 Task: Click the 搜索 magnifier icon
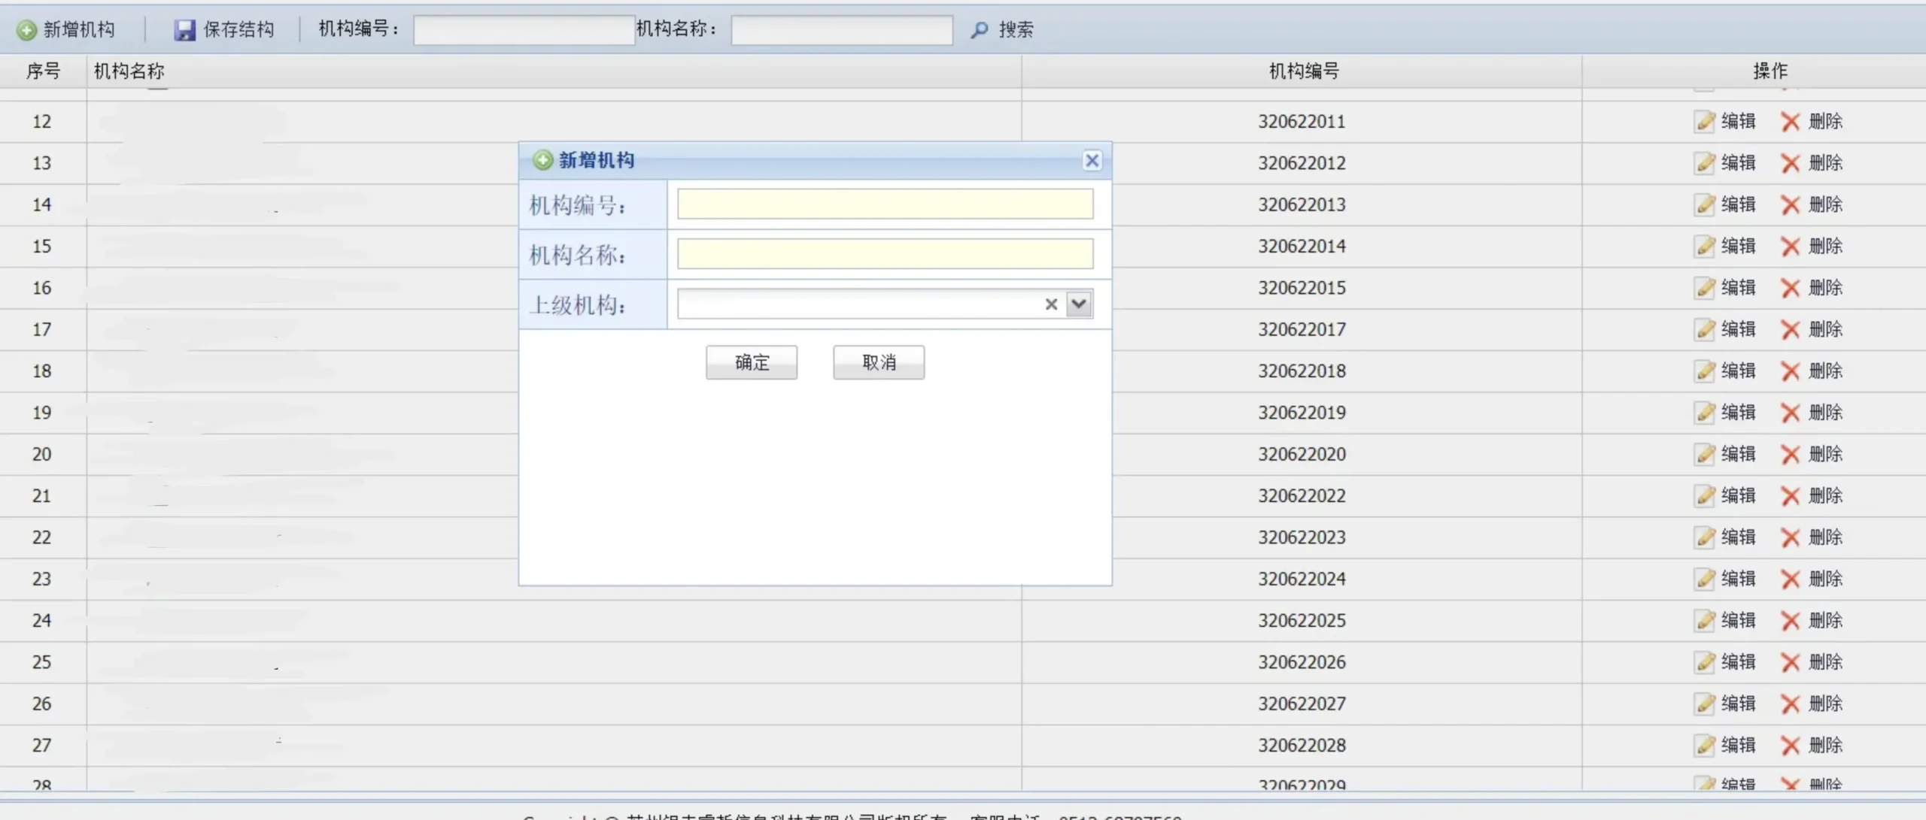point(979,30)
